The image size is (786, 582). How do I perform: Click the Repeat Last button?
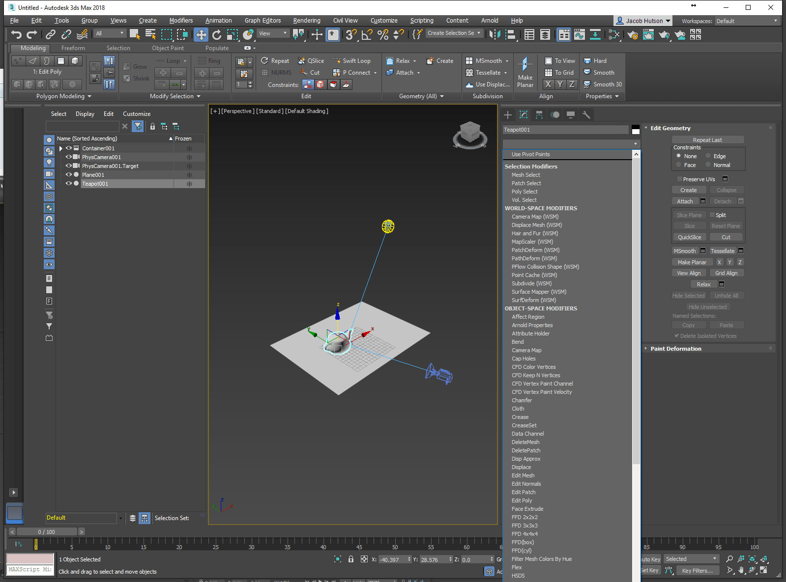point(707,140)
